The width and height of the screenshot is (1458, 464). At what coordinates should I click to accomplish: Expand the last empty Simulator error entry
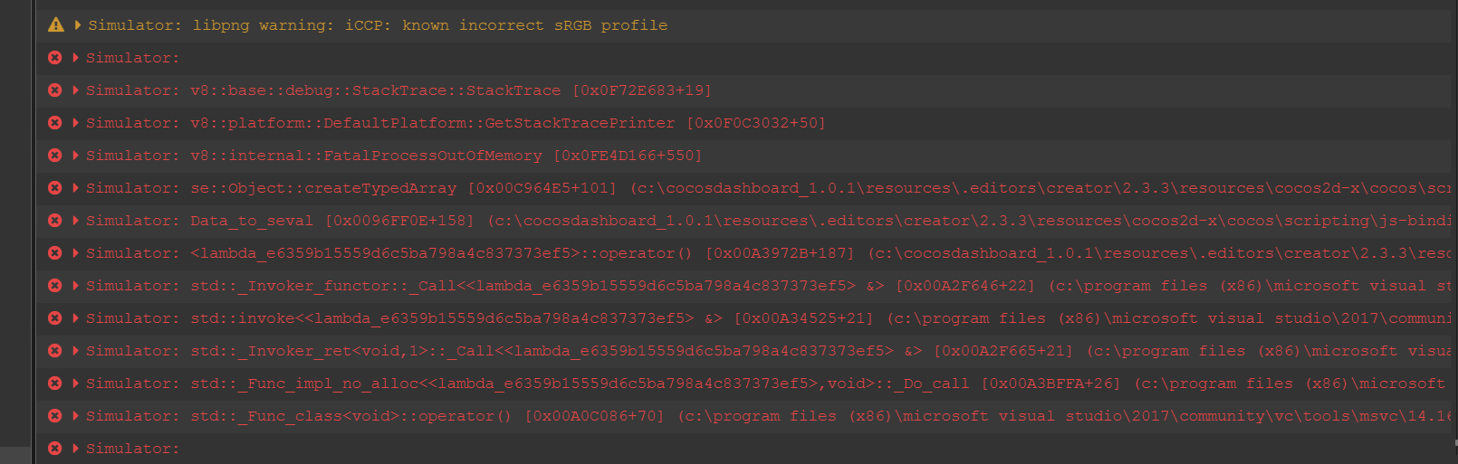pos(76,449)
